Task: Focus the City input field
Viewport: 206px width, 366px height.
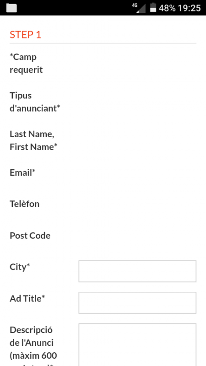Action: coord(137,271)
